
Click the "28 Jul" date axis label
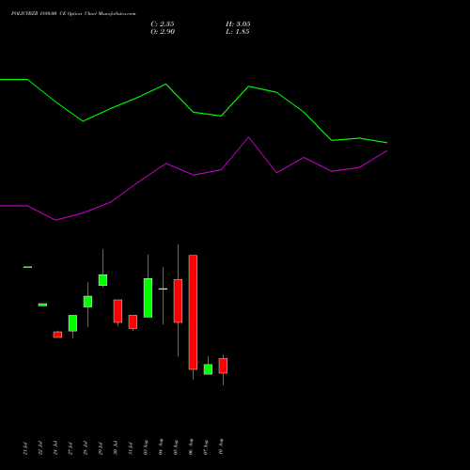coord(86,448)
